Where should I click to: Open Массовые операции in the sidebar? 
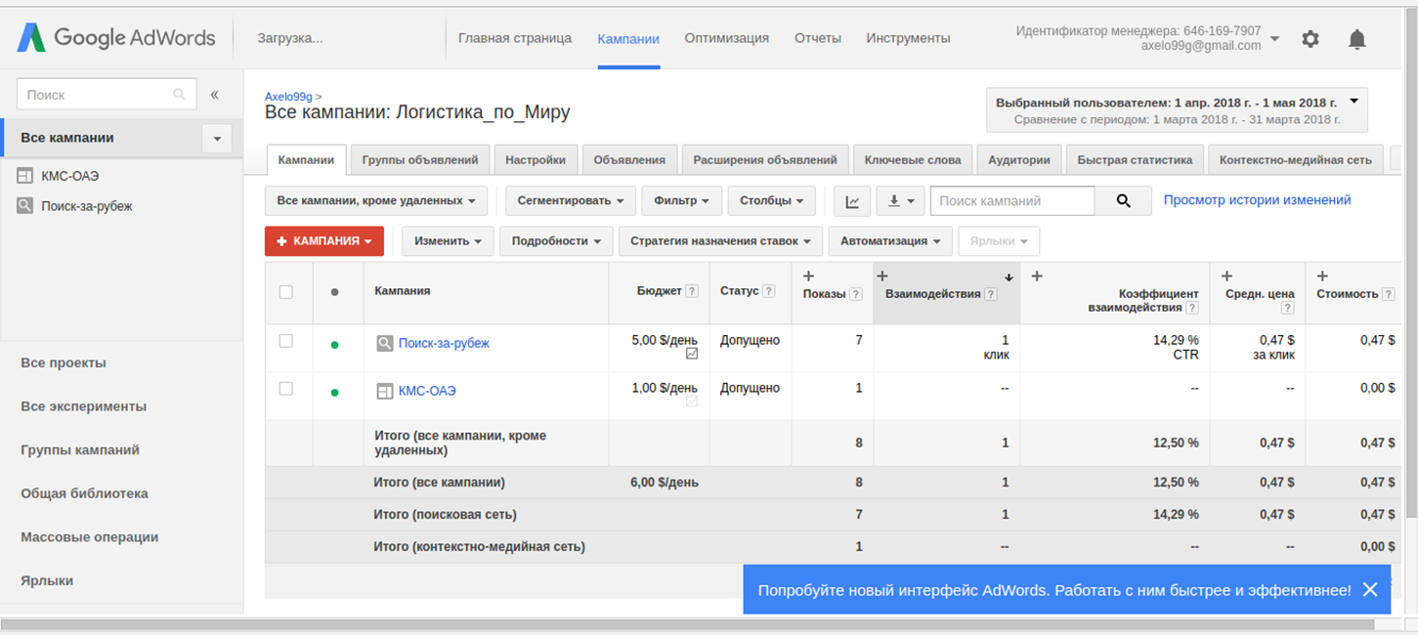[89, 536]
